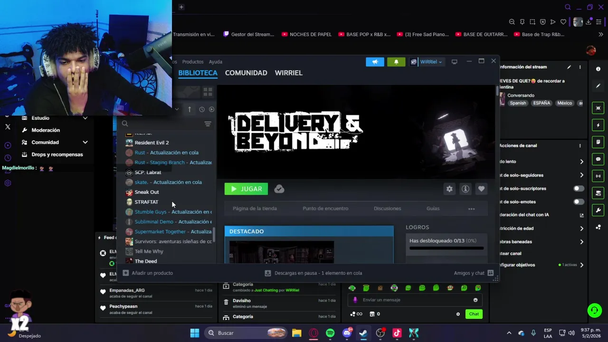Open Spotify from the taskbar

coord(330,333)
